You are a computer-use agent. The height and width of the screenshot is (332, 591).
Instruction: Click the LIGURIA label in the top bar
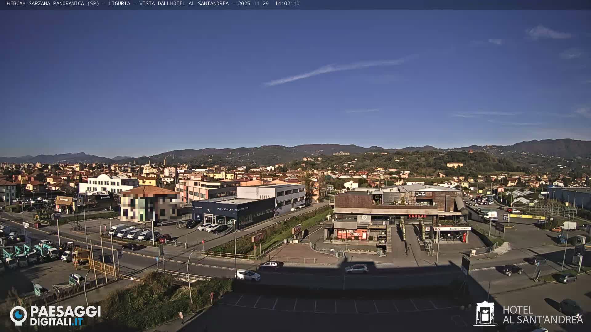coord(120,4)
